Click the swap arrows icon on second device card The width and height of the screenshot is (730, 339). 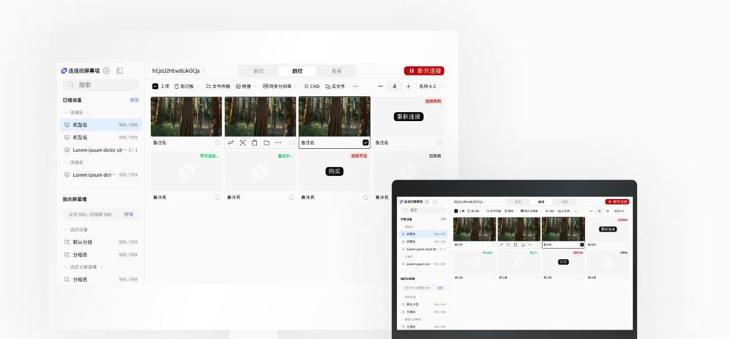231,142
